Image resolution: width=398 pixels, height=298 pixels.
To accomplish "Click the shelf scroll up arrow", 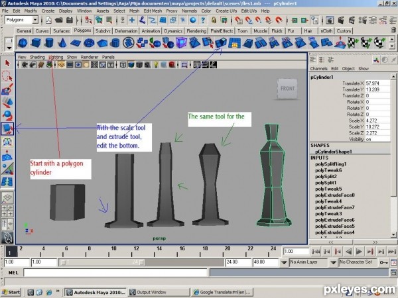I will click(x=392, y=39).
